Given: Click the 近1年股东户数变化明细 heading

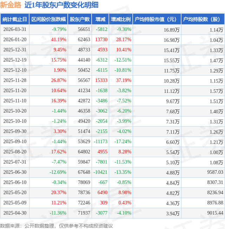Looking at the screenshot, I should tap(61, 5).
